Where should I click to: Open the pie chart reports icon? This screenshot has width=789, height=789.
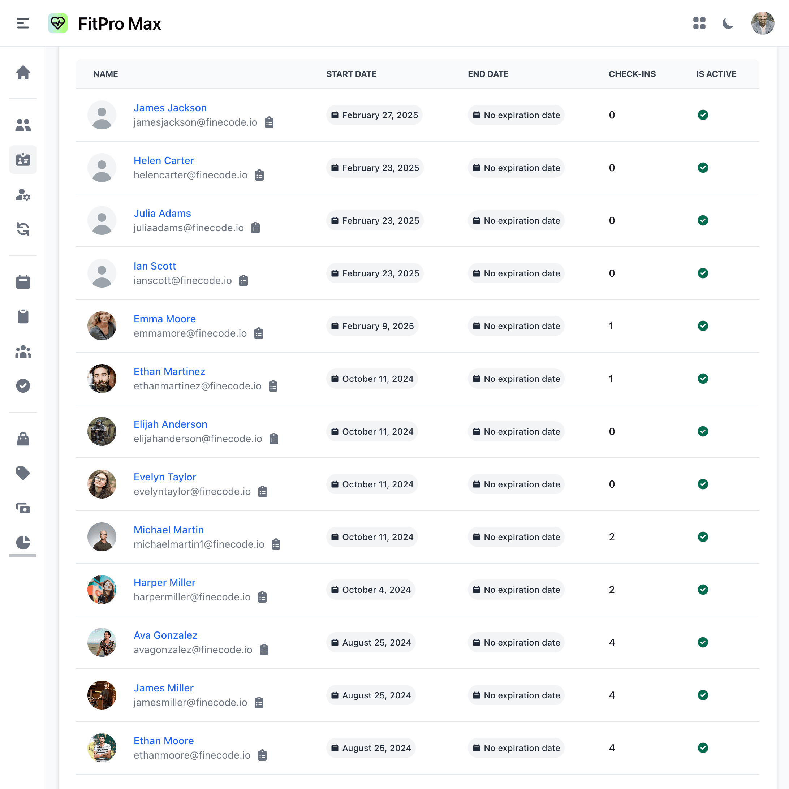23,543
